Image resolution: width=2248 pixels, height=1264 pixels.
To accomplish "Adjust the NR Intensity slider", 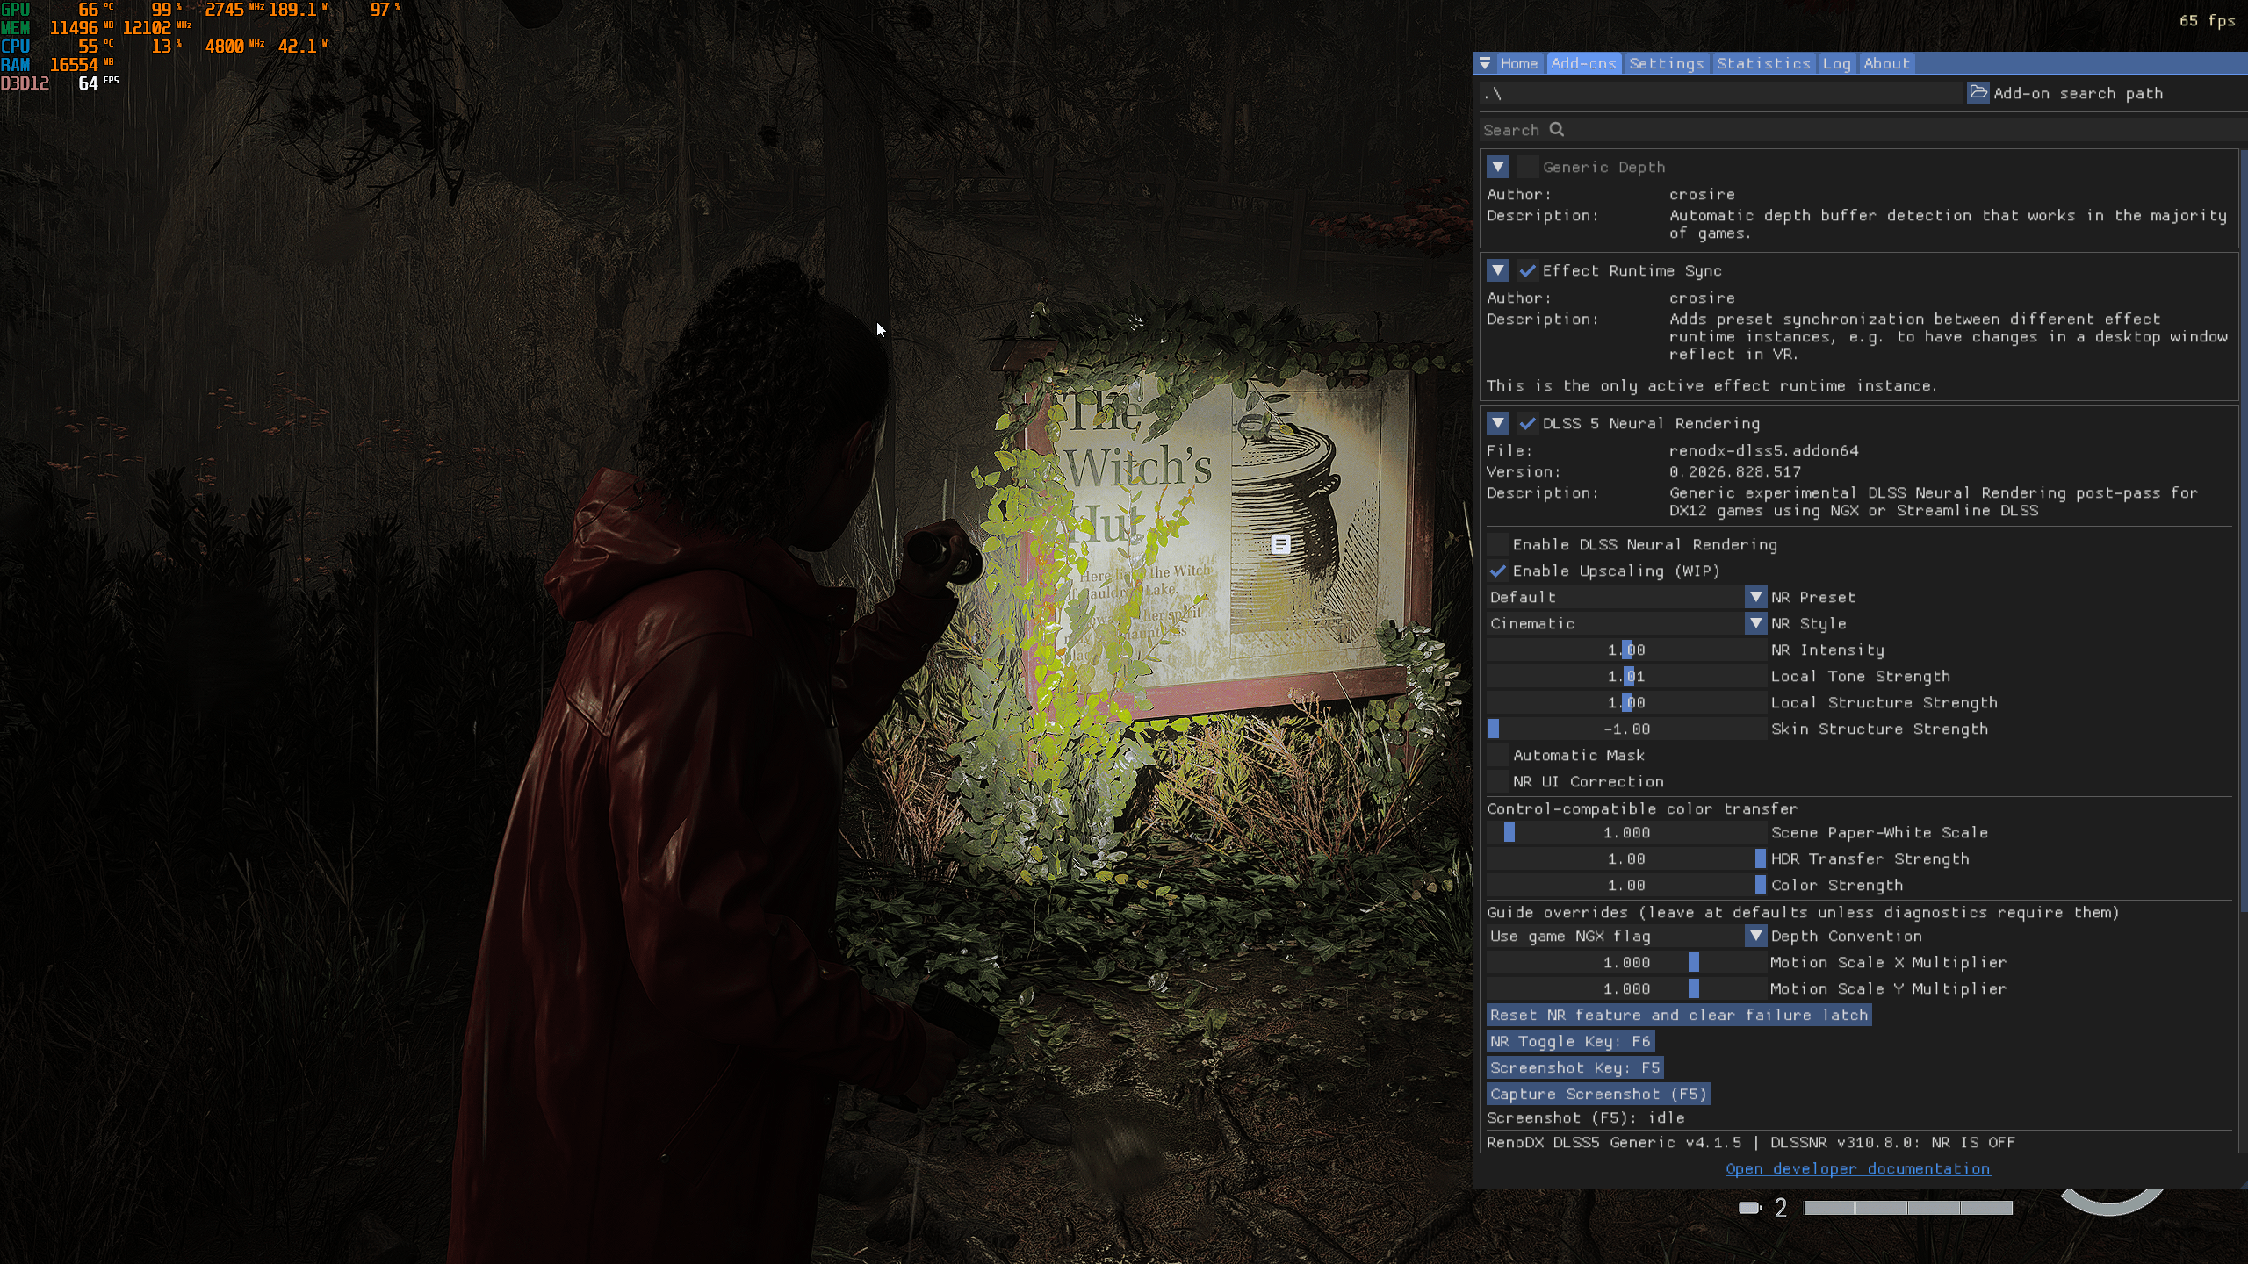I will tap(1626, 650).
